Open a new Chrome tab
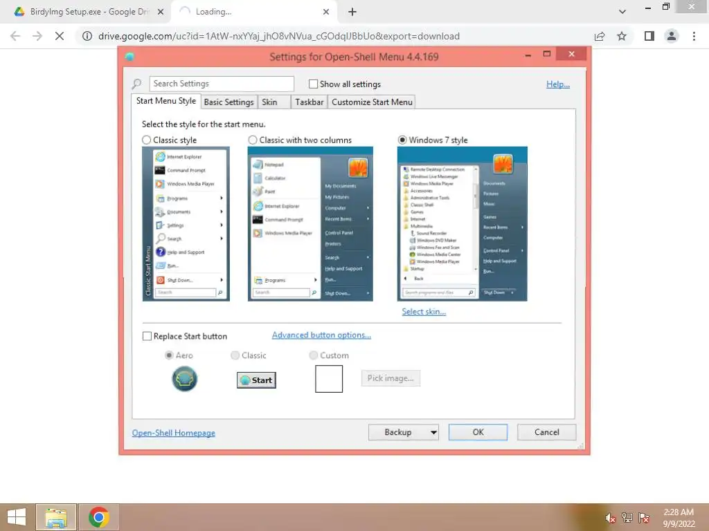709x531 pixels. coord(352,12)
